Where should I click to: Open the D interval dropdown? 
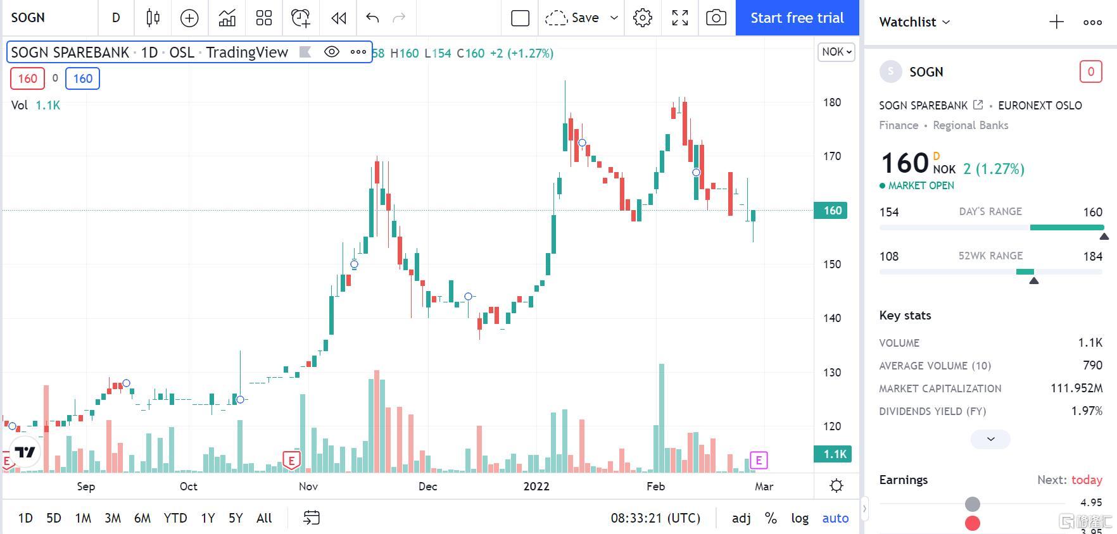tap(116, 18)
